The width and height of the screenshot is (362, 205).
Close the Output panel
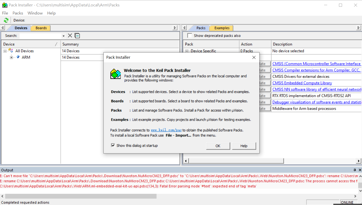pyautogui.click(x=360, y=170)
